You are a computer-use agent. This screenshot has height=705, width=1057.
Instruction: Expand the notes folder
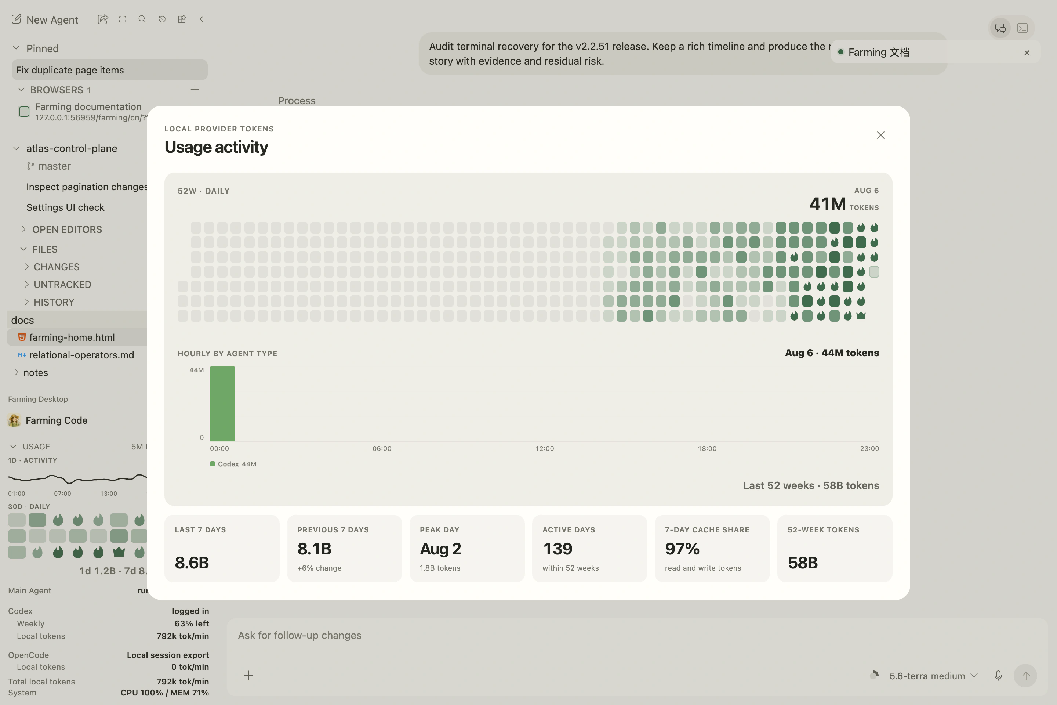coord(17,372)
